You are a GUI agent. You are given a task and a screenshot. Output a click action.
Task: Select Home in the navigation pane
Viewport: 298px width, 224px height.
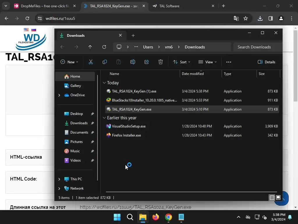(75, 76)
